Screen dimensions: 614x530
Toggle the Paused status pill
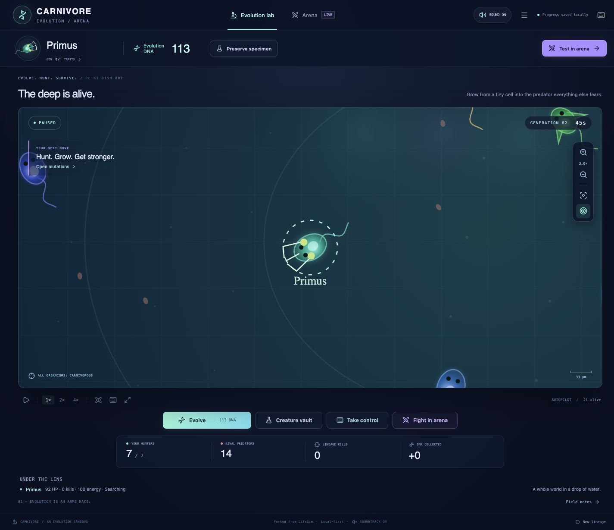coord(45,123)
